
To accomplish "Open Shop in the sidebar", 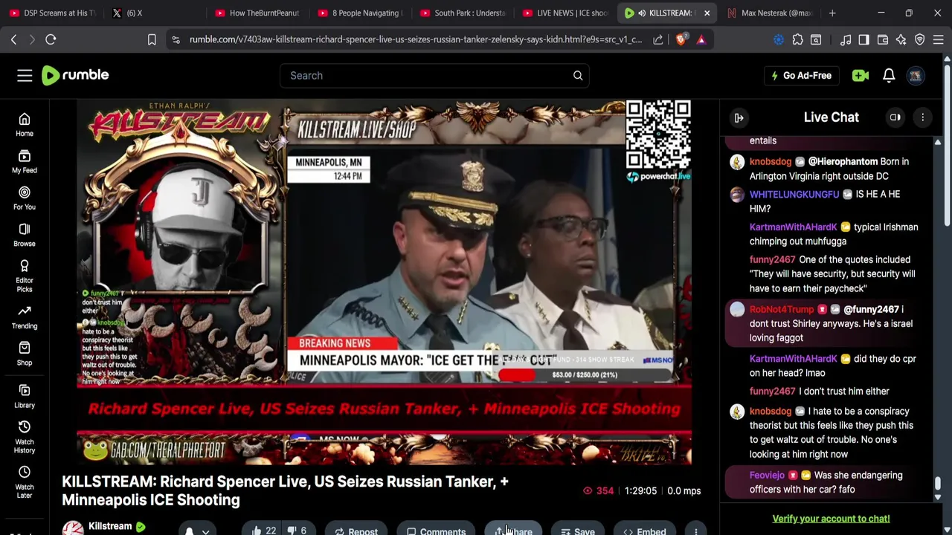I will point(25,354).
